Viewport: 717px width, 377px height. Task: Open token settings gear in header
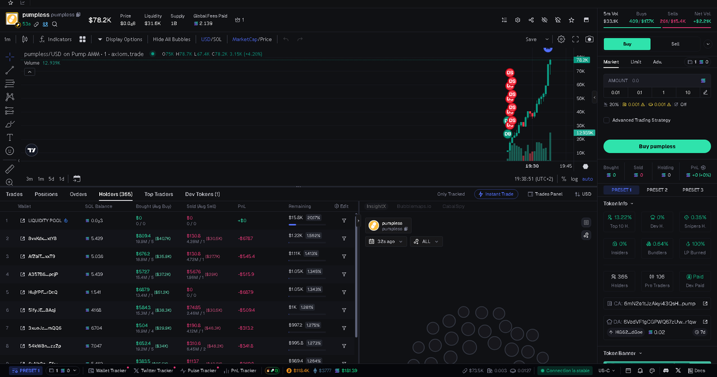[518, 20]
